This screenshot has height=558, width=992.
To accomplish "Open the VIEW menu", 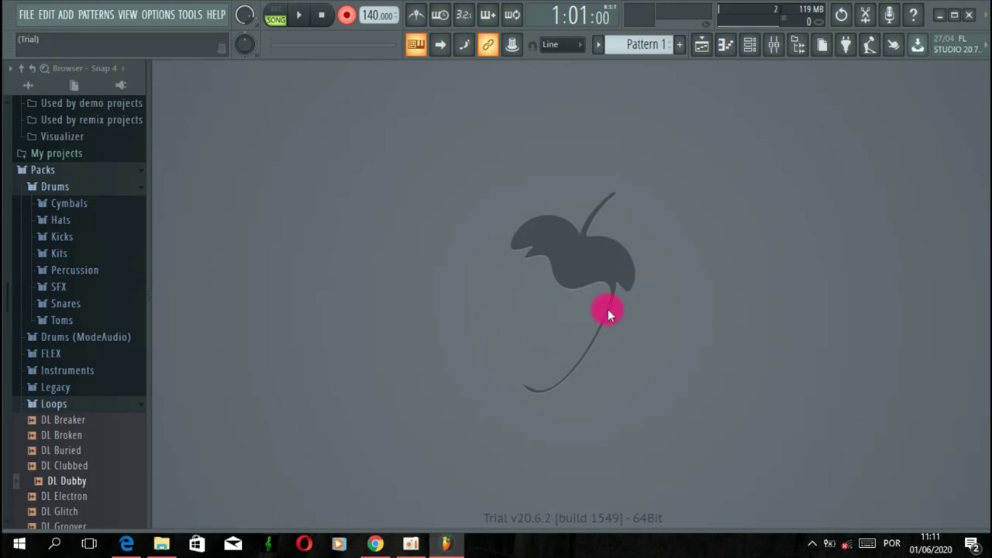I will [127, 15].
